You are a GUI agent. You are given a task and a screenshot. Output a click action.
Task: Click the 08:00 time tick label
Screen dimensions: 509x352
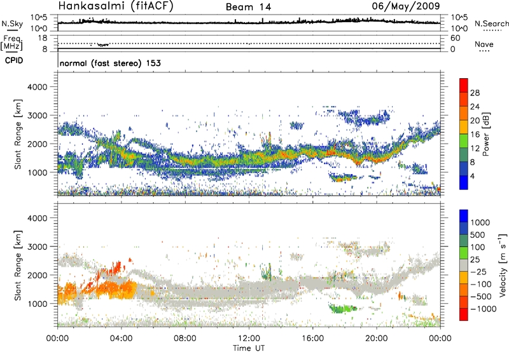click(185, 339)
